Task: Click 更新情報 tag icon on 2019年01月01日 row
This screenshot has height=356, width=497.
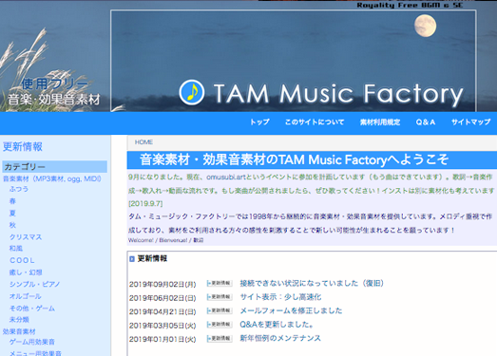Action: pyautogui.click(x=220, y=339)
